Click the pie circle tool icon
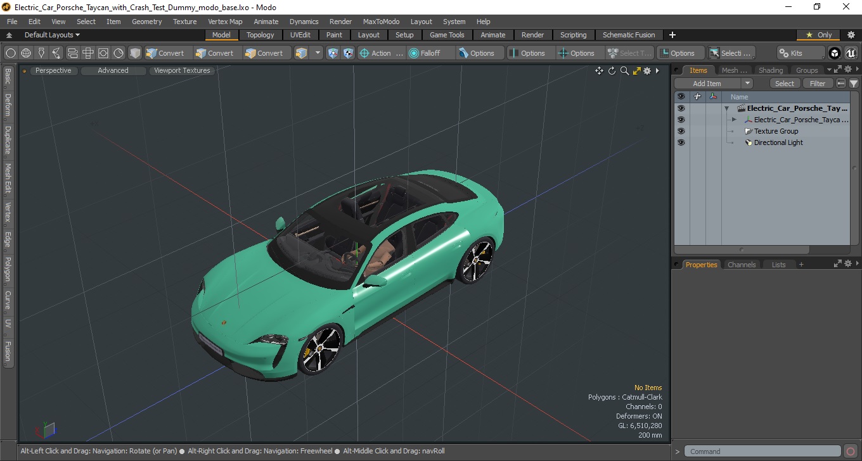Viewport: 862px width, 461px height. (119, 53)
